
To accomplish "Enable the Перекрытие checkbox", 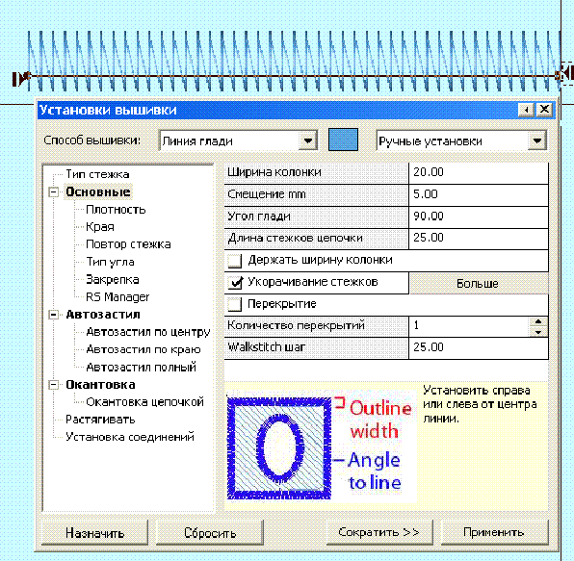I will coord(234,304).
